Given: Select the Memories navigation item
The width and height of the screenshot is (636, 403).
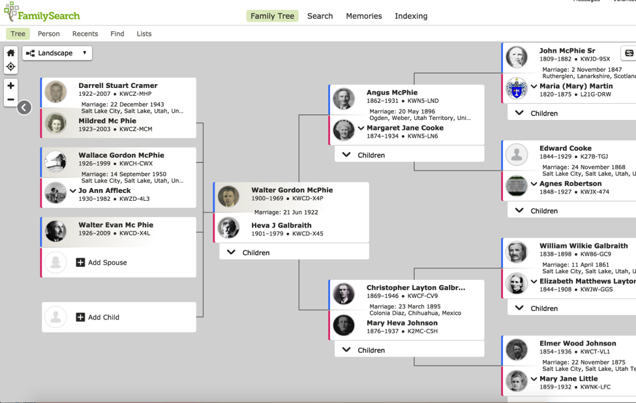Looking at the screenshot, I should [x=363, y=16].
